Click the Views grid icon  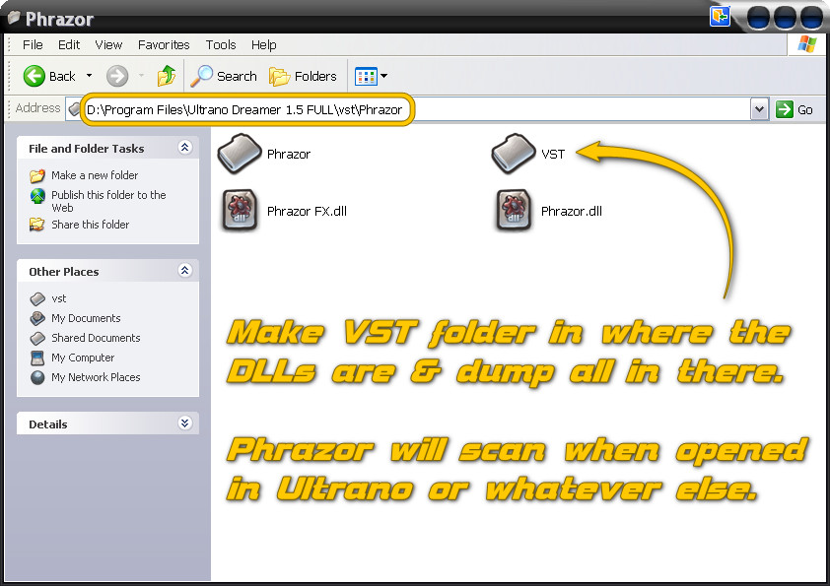(366, 76)
